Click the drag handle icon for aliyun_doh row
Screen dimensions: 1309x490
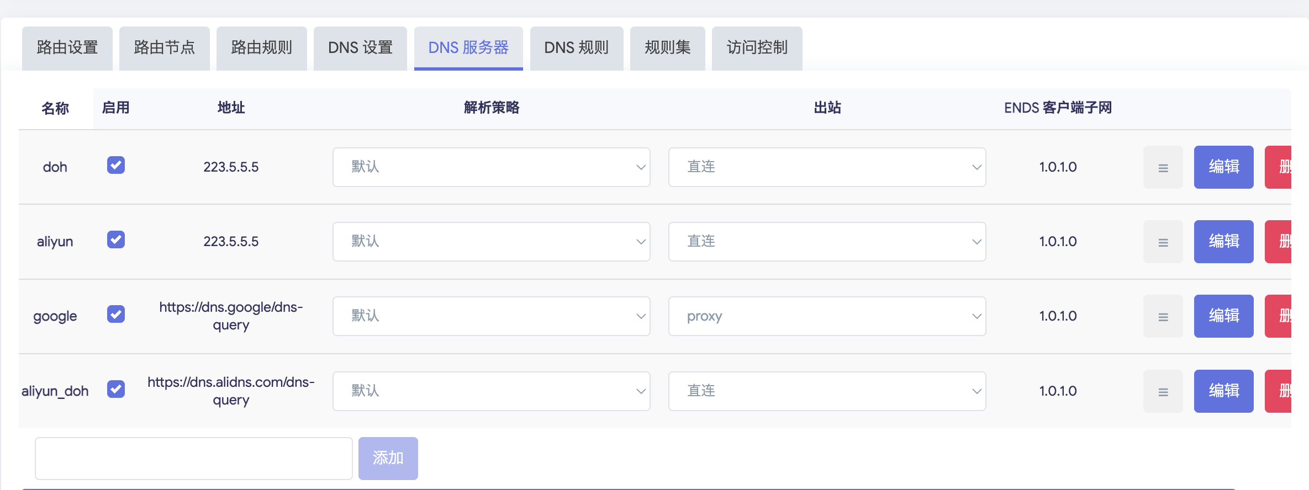1163,391
